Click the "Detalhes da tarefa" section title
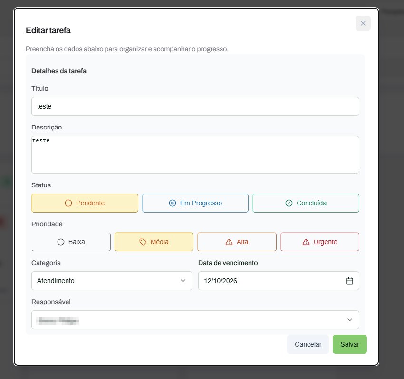Screen dimensions: 404x379 (x=59, y=71)
